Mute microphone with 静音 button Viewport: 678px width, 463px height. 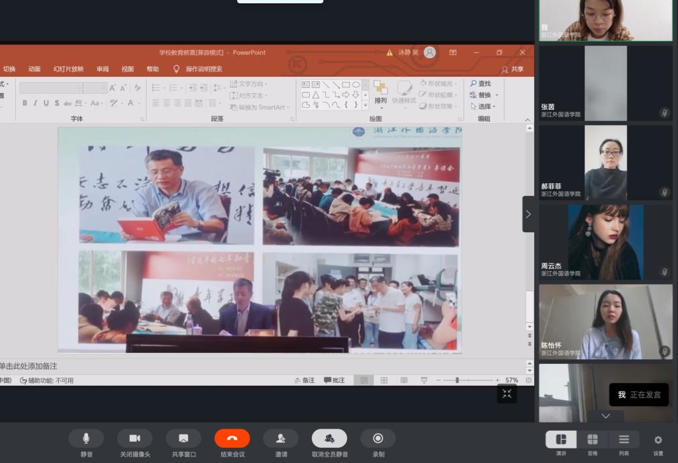coord(86,439)
